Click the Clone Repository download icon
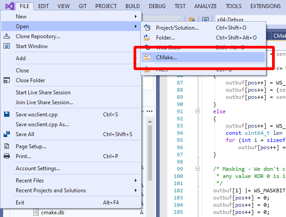 [x=7, y=36]
